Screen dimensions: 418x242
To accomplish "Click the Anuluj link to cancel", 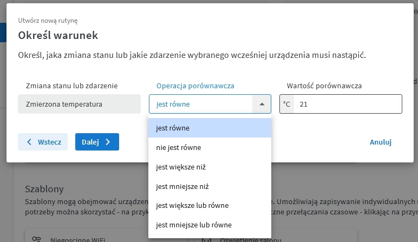I will 380,142.
